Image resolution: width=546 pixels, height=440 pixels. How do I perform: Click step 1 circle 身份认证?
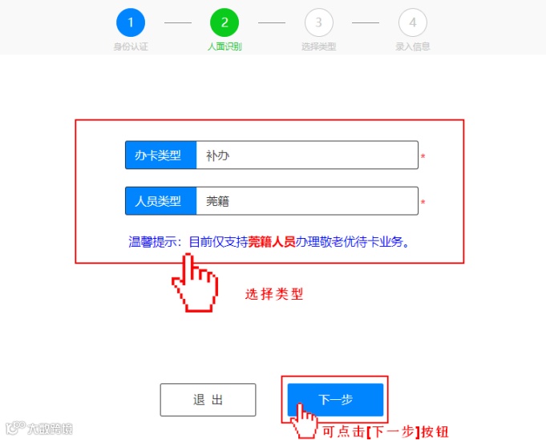pos(131,22)
